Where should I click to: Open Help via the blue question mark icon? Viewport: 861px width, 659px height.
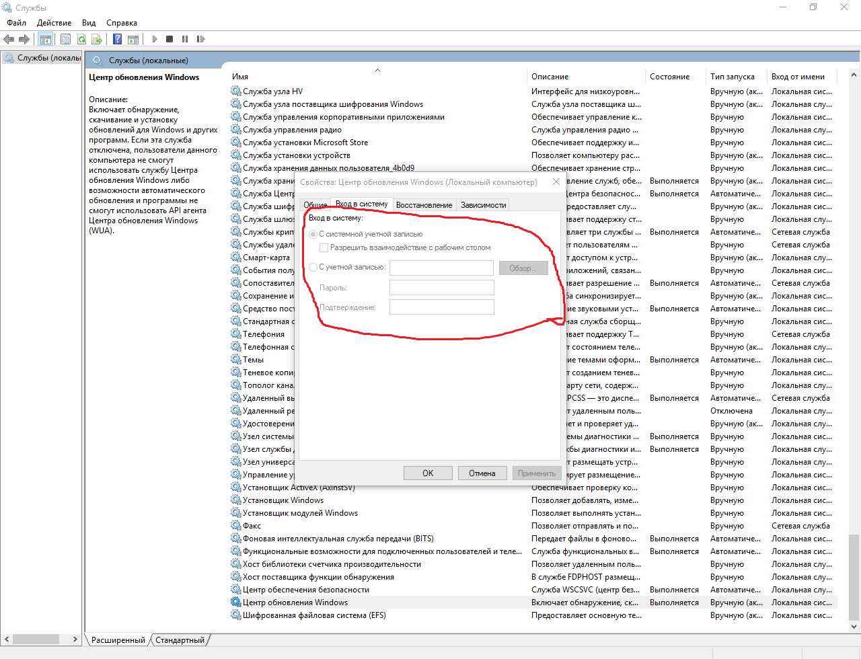(117, 39)
